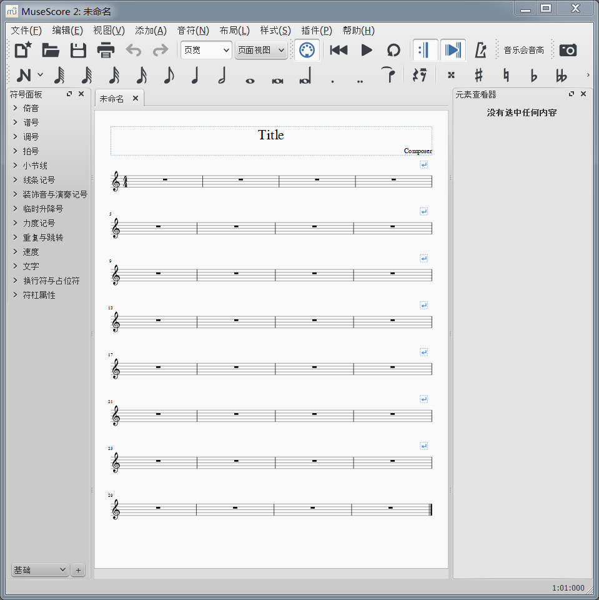599x600 pixels.
Task: Click the Title text in score
Action: point(271,135)
